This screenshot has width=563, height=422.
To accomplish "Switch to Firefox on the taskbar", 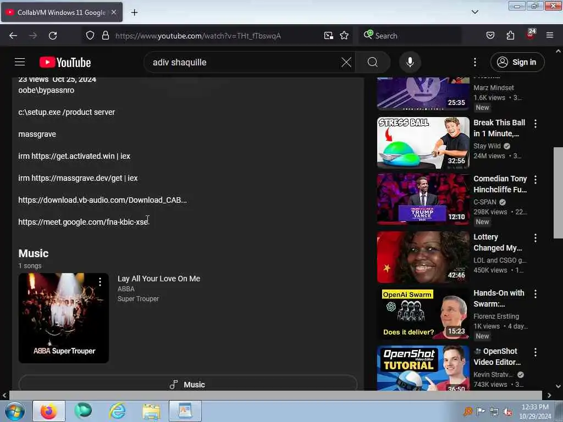I will [x=49, y=411].
